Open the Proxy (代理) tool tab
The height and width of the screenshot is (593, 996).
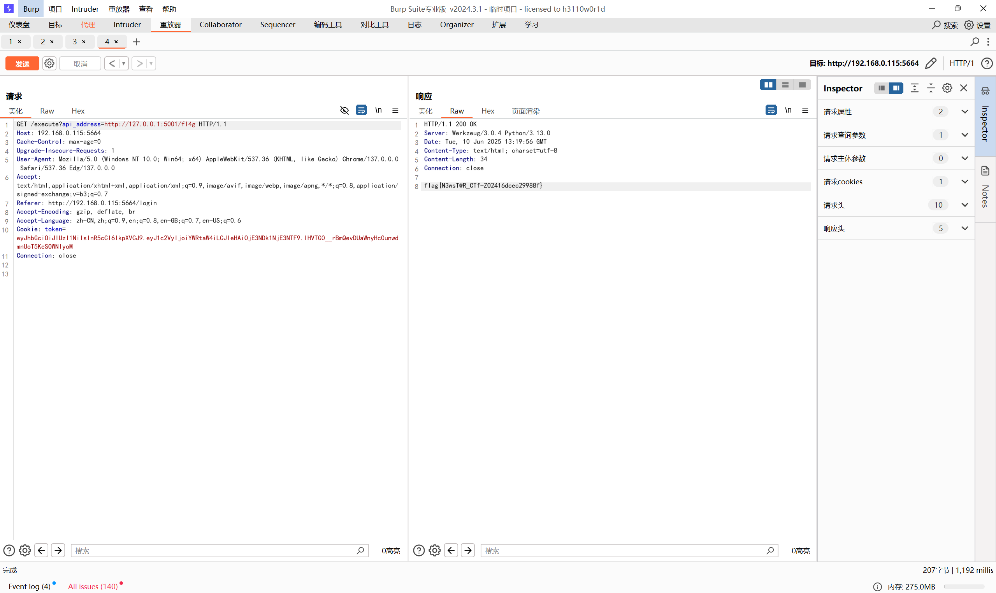click(x=88, y=25)
